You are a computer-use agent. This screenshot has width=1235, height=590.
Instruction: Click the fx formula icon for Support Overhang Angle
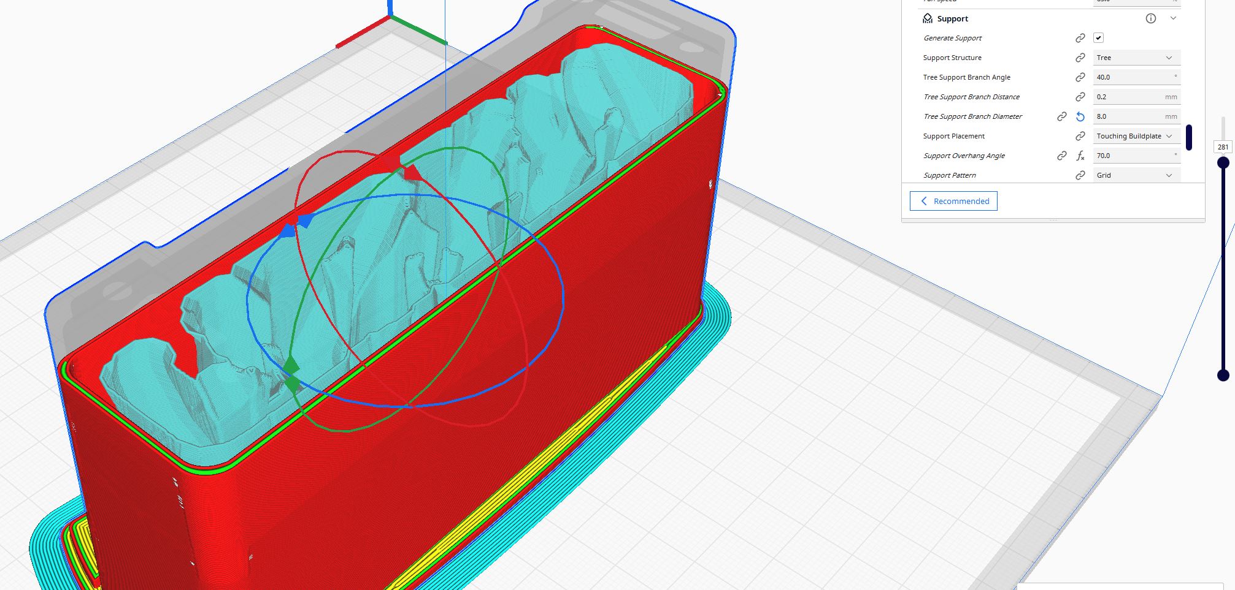click(1080, 156)
